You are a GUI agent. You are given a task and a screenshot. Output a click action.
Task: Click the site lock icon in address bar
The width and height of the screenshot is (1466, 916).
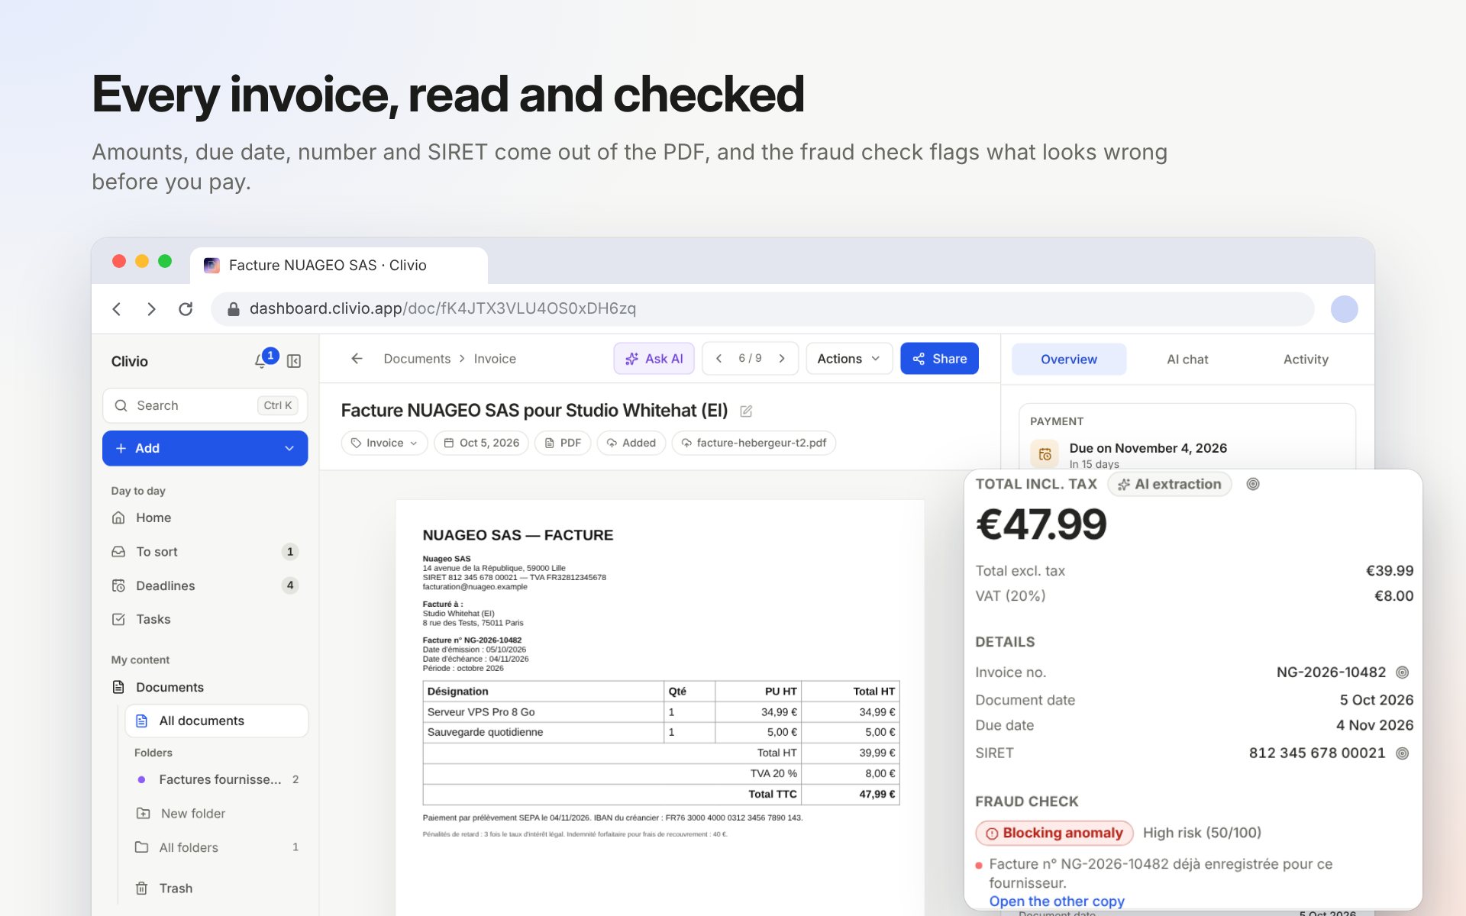[234, 308]
